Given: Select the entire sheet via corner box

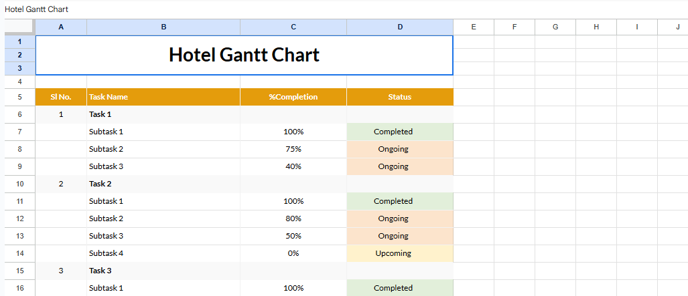Looking at the screenshot, I should coord(19,27).
